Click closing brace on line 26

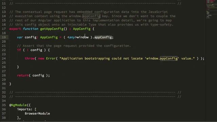click(18, 67)
